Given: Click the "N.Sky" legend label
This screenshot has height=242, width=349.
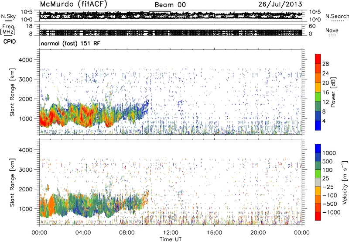Looking at the screenshot, I should (8, 16).
